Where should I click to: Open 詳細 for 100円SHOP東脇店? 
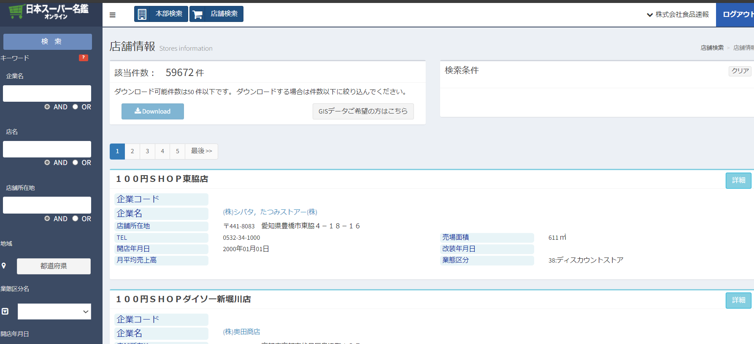[738, 180]
